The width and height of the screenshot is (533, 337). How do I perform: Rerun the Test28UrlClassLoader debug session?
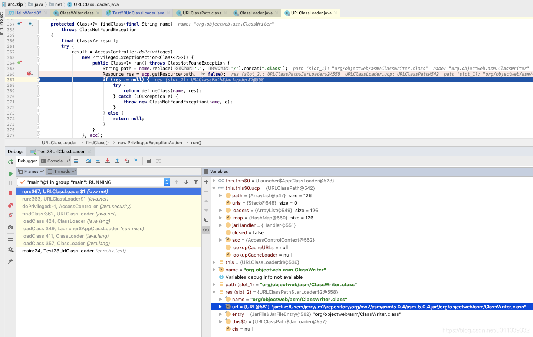pyautogui.click(x=10, y=161)
